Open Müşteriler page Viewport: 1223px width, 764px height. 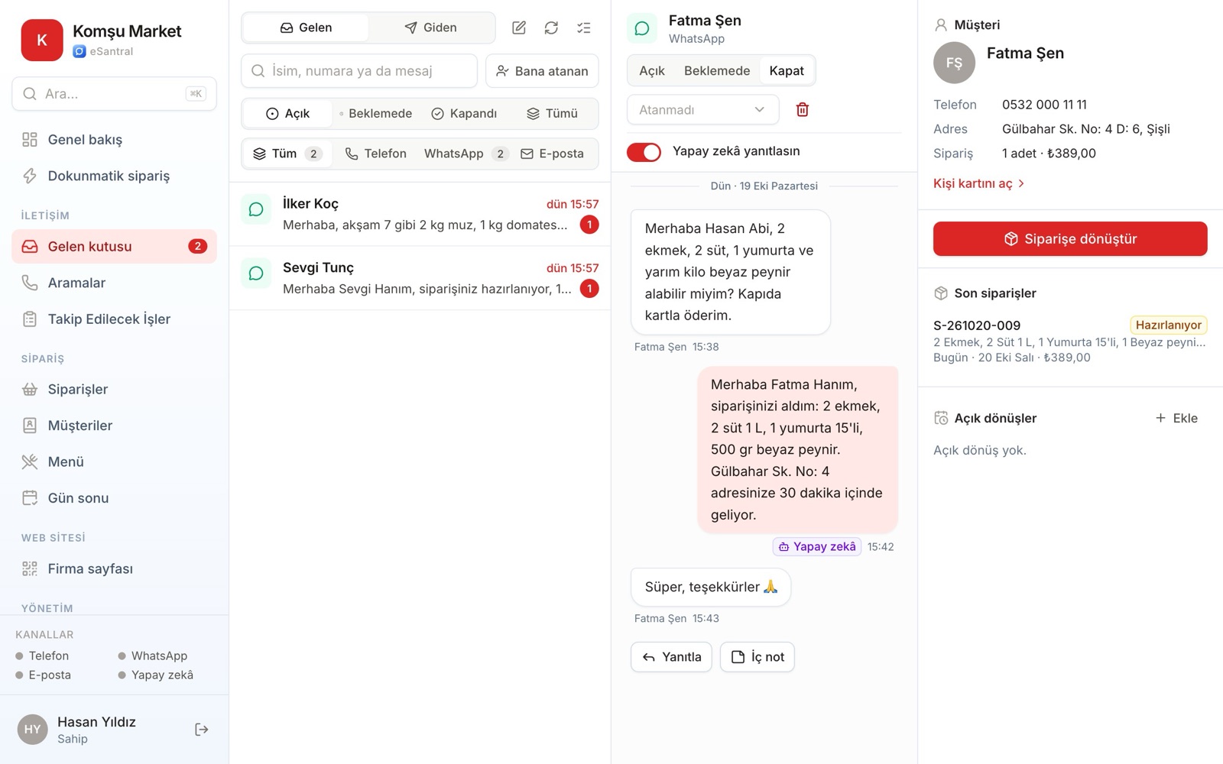(114, 426)
